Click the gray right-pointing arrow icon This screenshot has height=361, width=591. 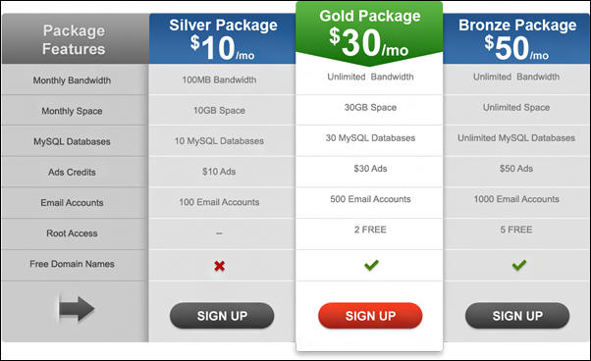point(77,309)
